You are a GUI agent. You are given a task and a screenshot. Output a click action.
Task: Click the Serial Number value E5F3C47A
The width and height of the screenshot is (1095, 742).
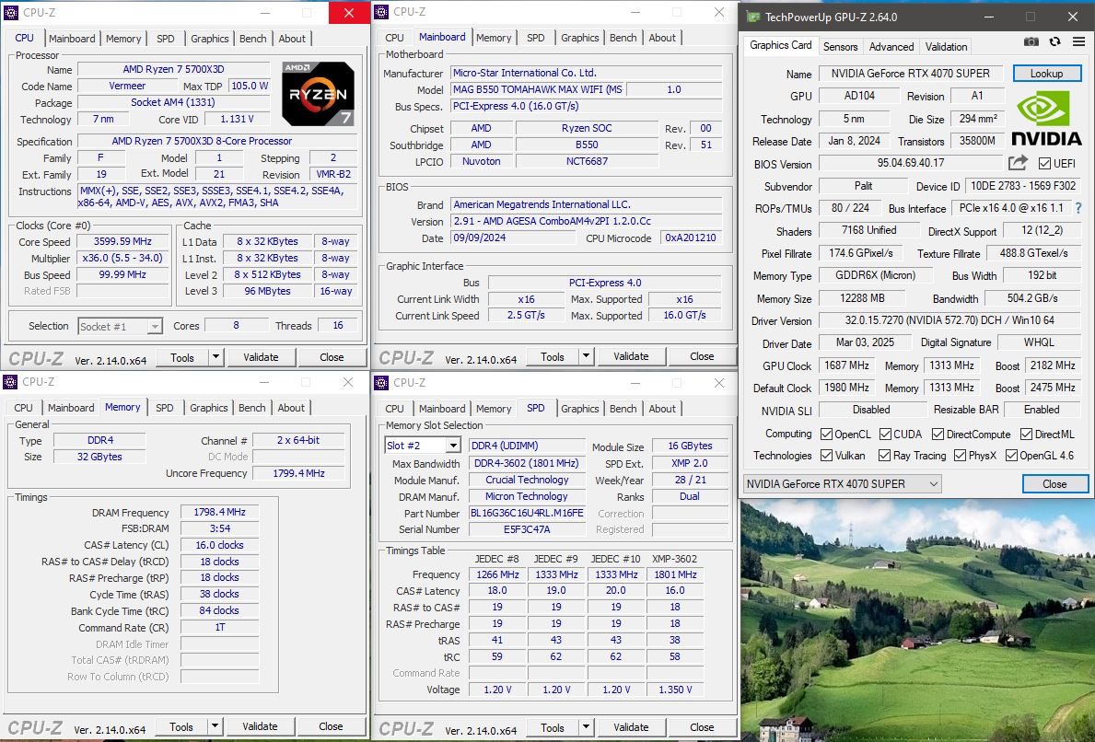527,529
